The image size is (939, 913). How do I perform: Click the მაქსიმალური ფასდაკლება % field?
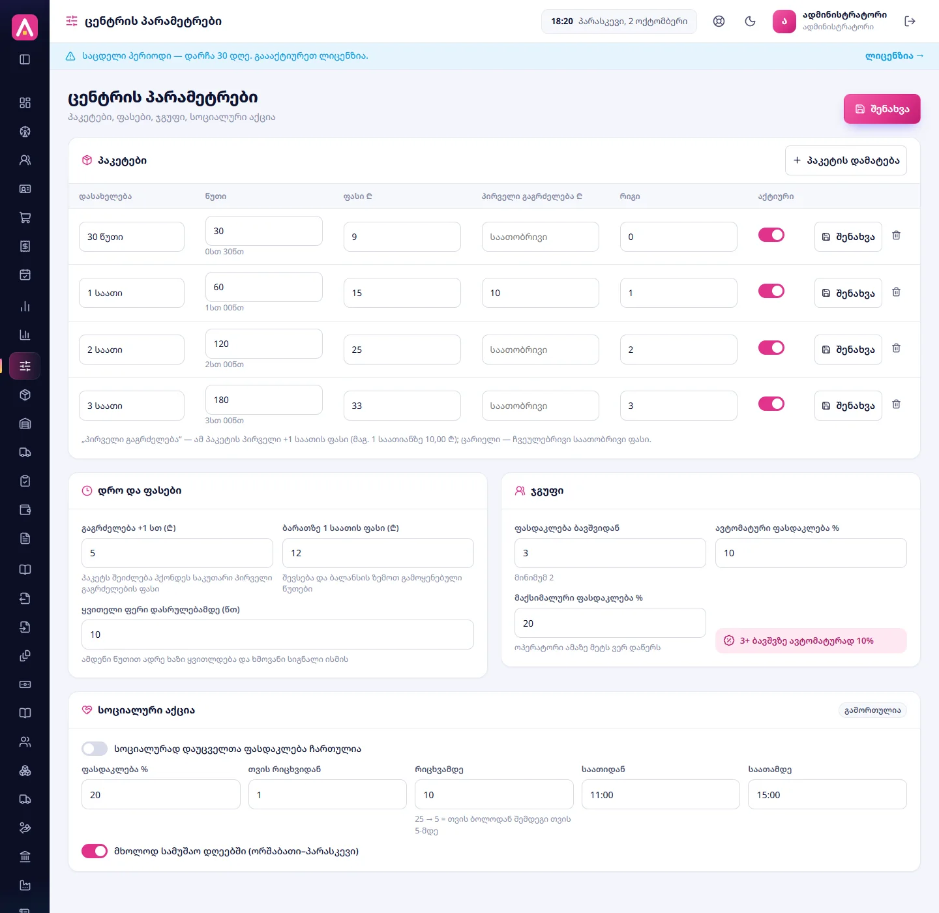(610, 623)
